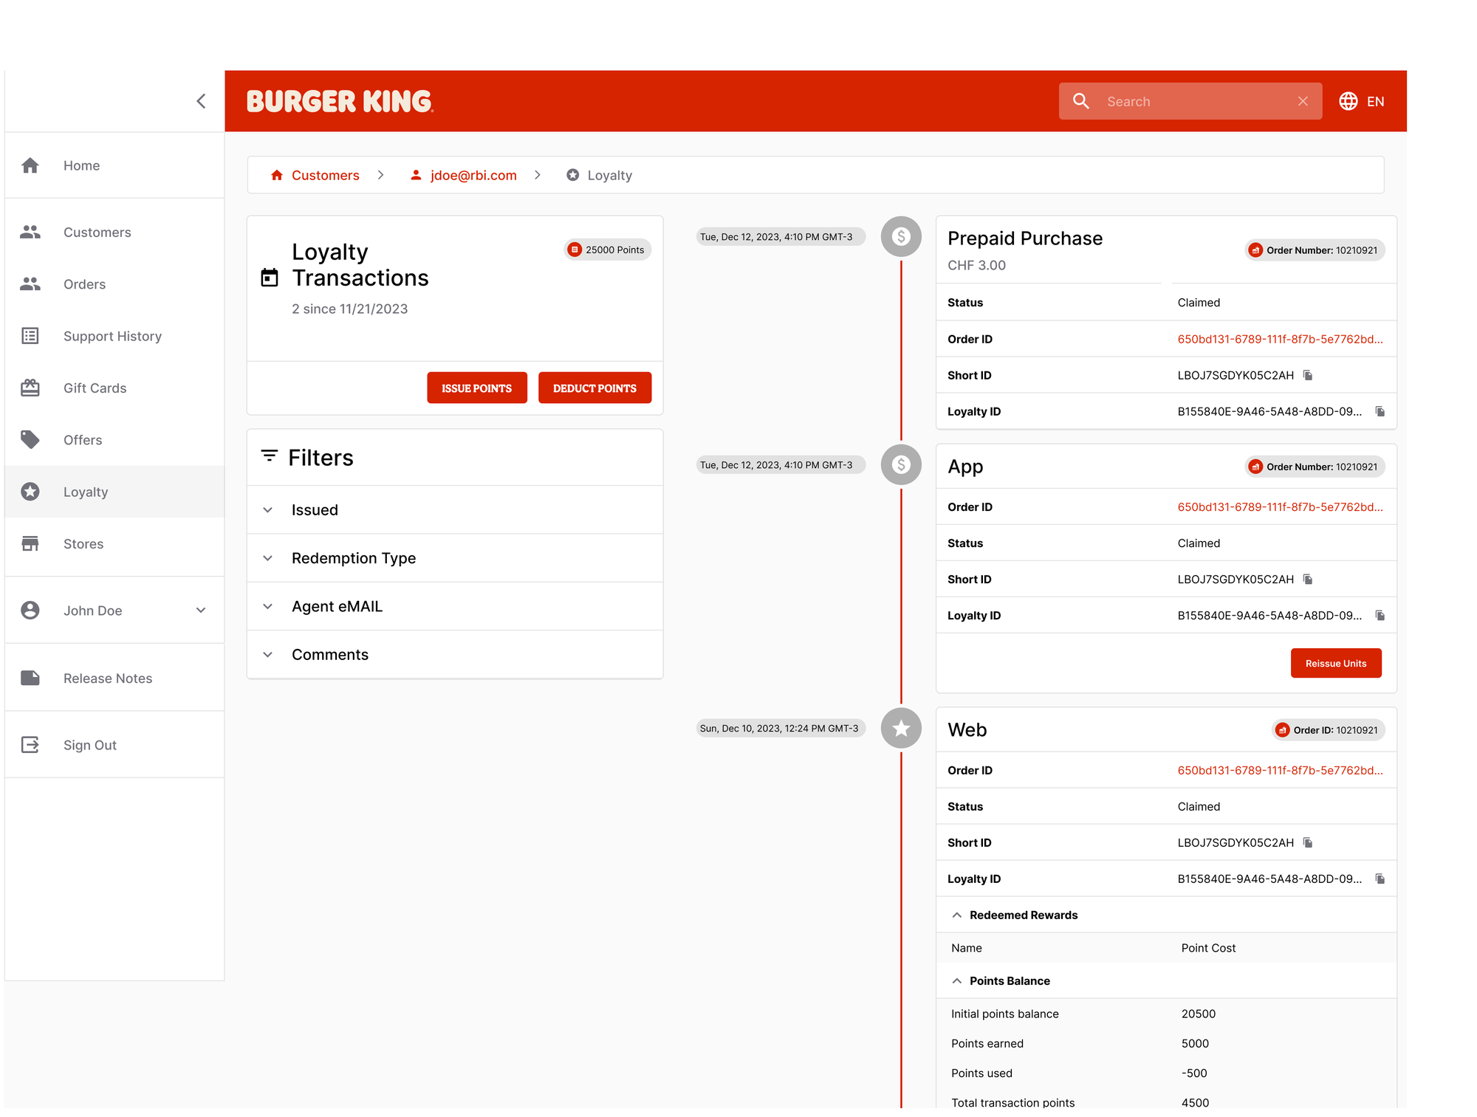Click the Offers tag icon
The image size is (1477, 1117).
[x=30, y=440]
